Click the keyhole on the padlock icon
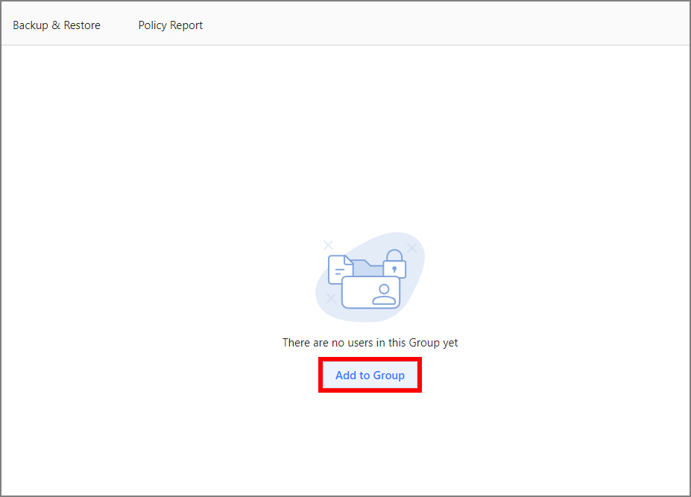 point(394,270)
